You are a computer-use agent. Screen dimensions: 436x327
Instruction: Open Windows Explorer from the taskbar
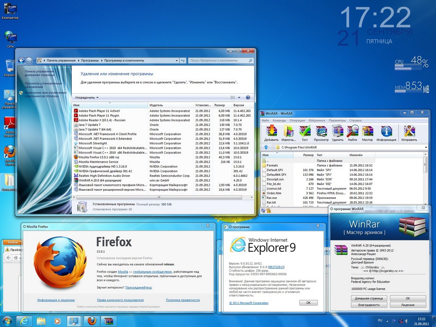[x=41, y=321]
